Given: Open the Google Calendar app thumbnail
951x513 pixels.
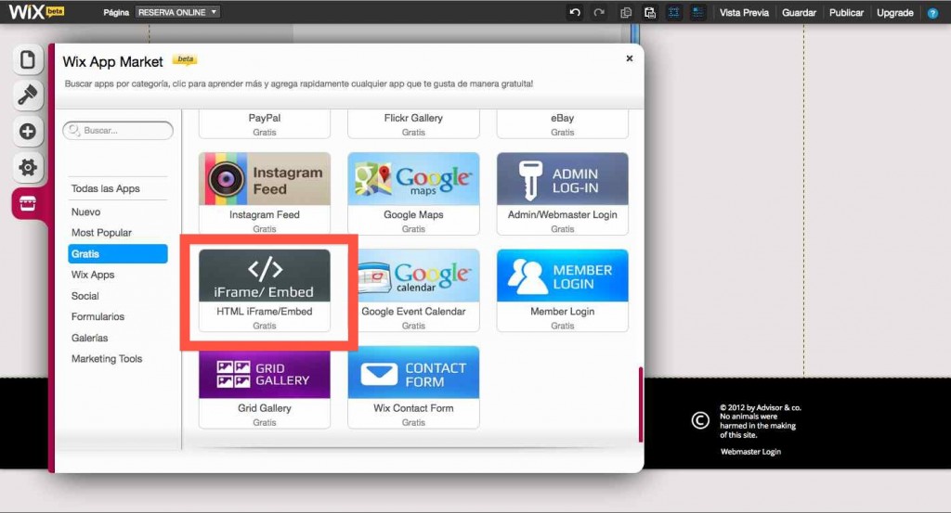Looking at the screenshot, I should coord(417,276).
